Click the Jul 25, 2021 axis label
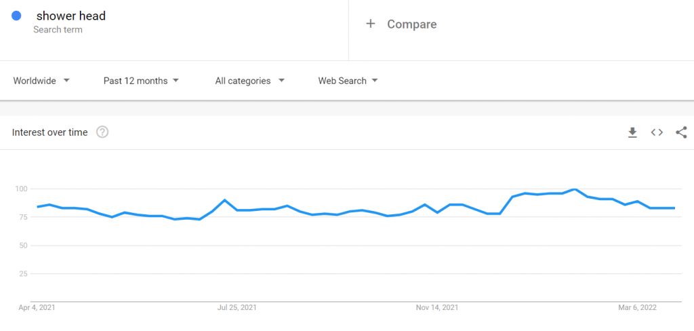694x331 pixels. (237, 308)
